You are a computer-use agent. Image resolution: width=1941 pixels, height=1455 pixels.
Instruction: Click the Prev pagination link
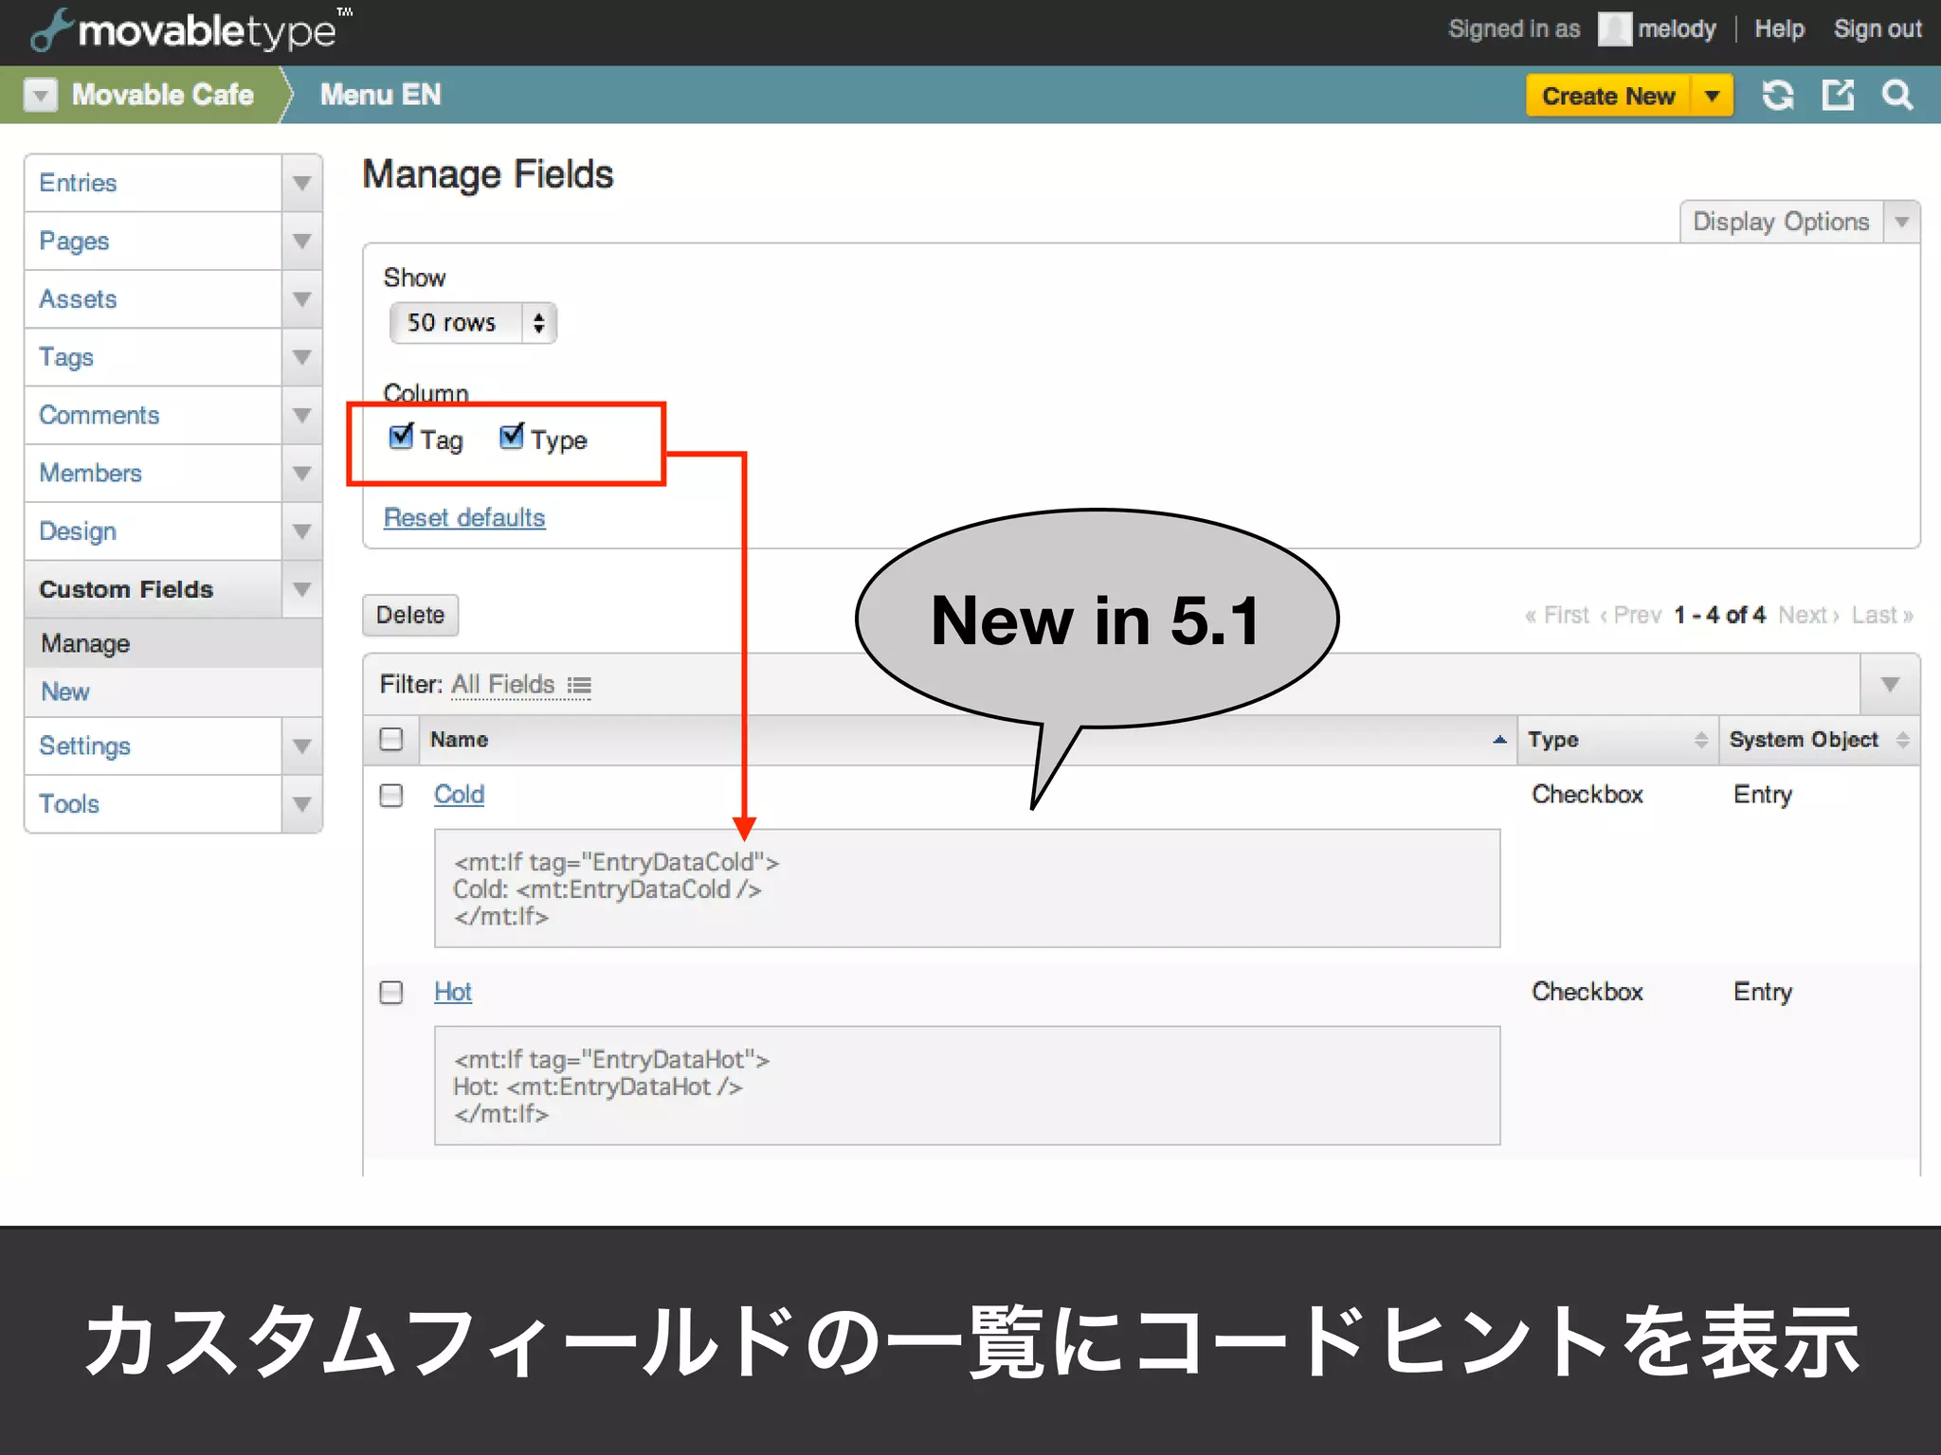click(x=1630, y=616)
